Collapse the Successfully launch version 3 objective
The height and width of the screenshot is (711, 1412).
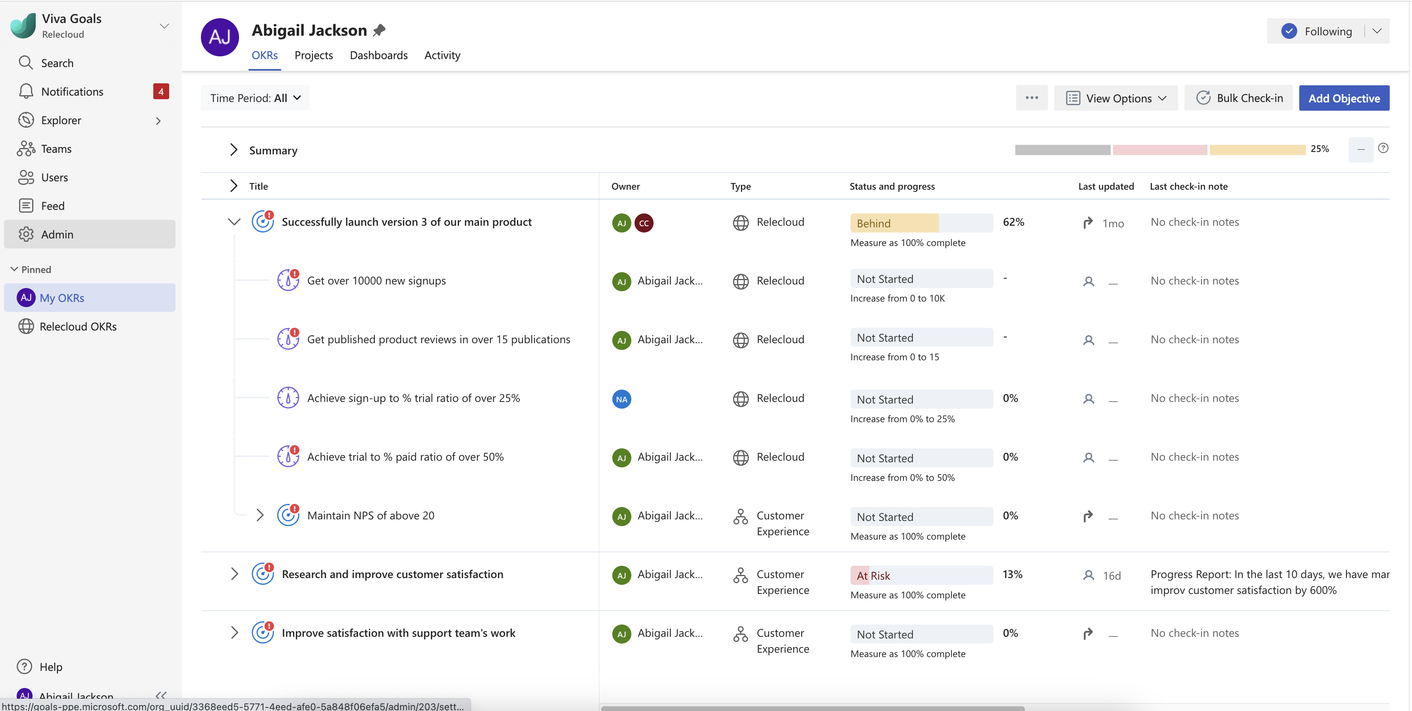[x=234, y=222]
